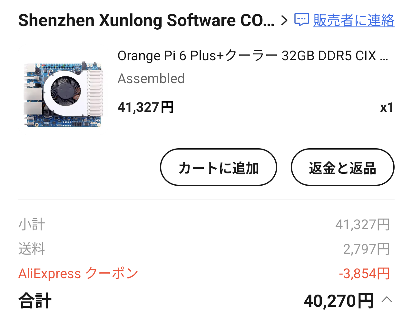Collapse the price breakdown caret beside 合計
Image resolution: width=412 pixels, height=322 pixels.
coord(387,300)
